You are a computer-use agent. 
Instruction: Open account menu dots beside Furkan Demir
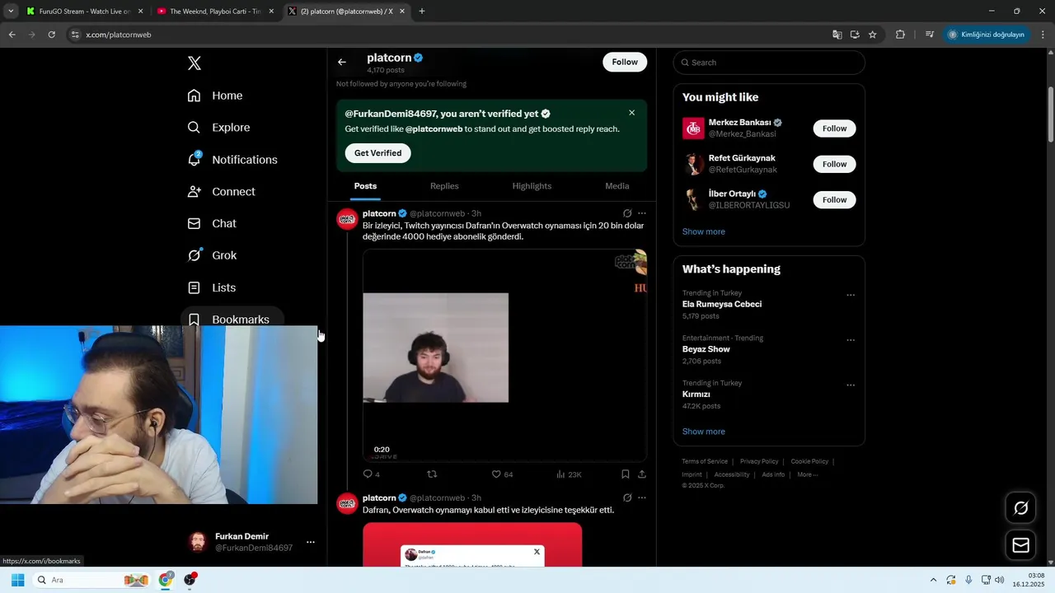click(311, 542)
